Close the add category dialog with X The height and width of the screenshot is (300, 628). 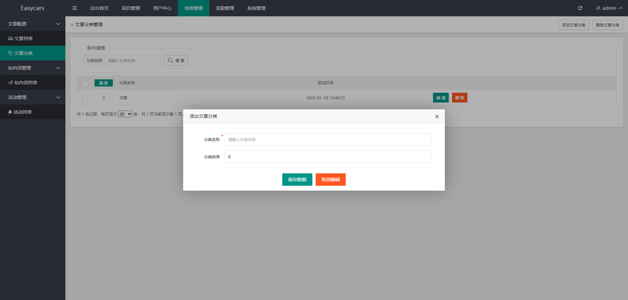(437, 117)
